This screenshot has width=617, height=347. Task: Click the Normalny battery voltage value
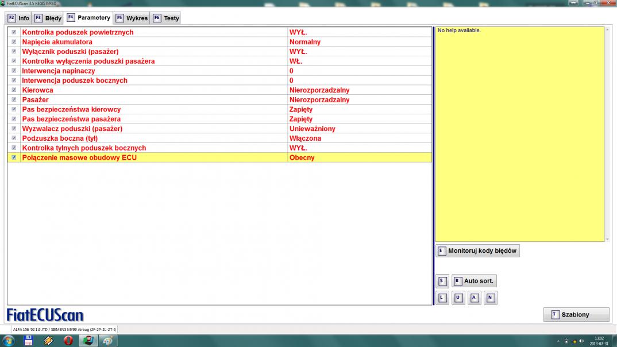pos(305,42)
